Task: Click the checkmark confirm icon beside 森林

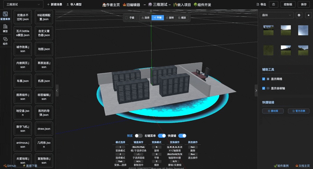Action: [299, 15]
